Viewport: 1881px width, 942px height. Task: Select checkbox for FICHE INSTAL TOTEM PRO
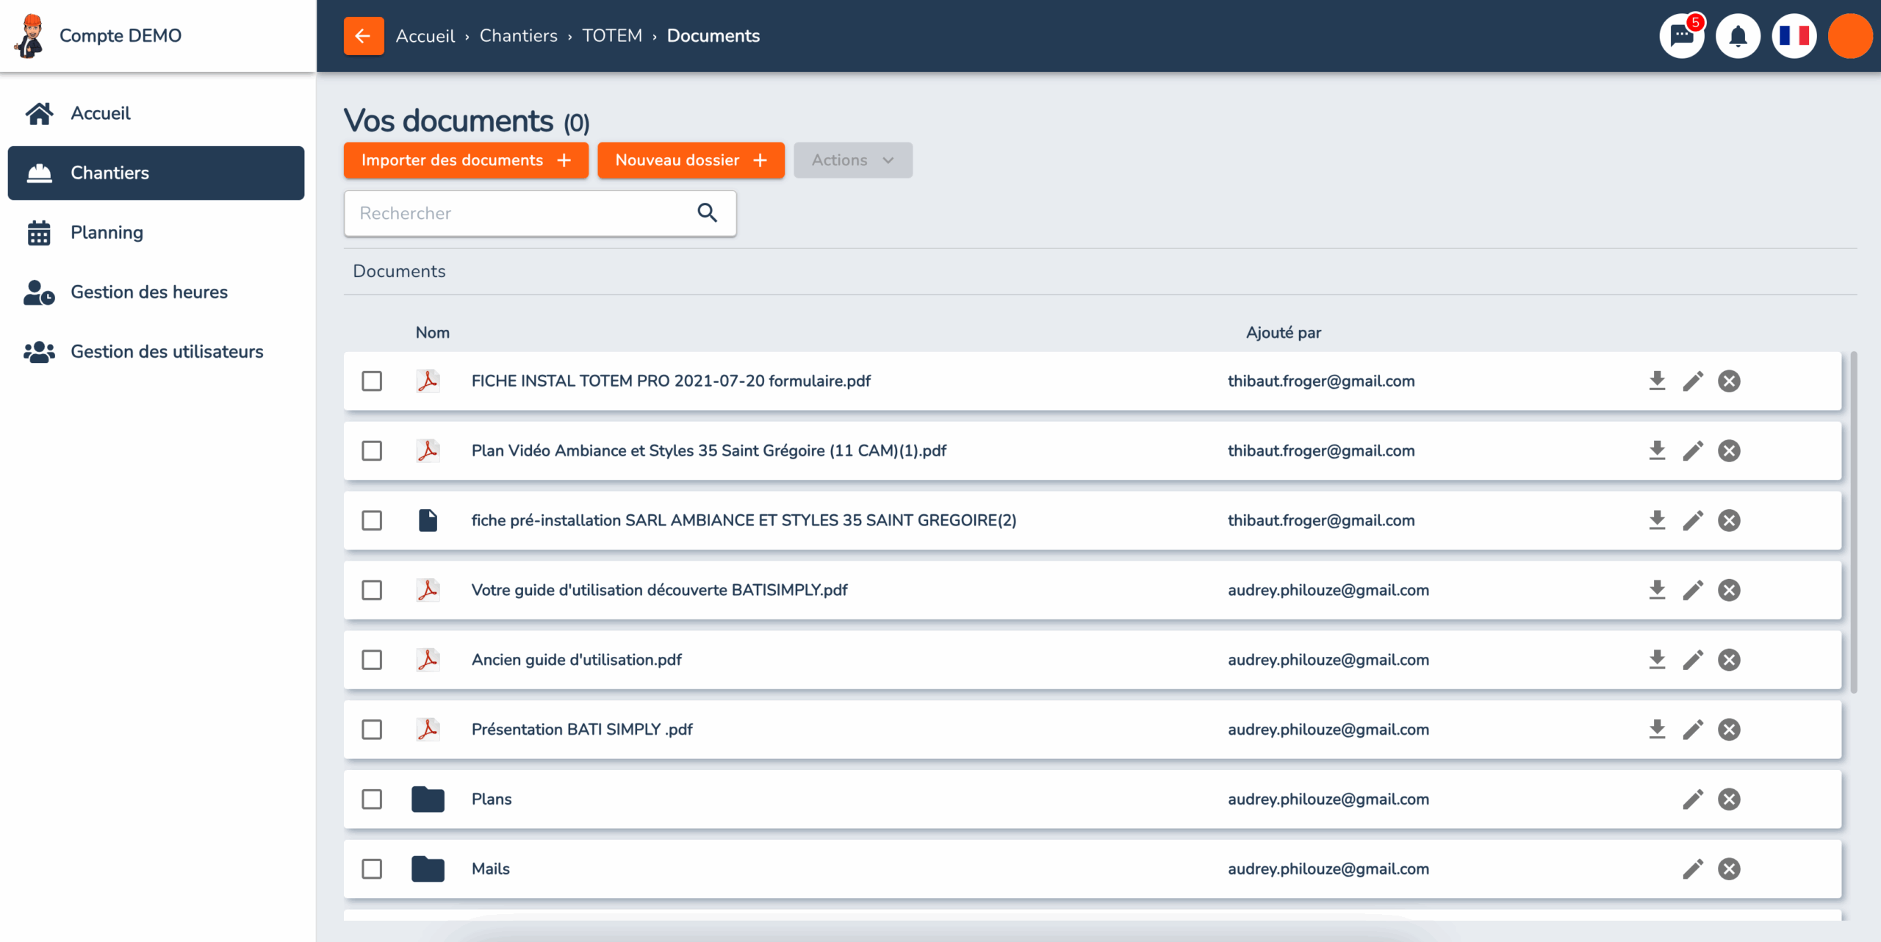click(x=372, y=381)
